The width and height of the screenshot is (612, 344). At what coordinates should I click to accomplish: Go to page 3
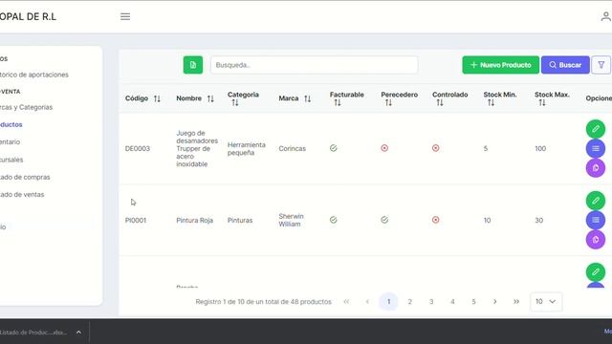coord(431,302)
